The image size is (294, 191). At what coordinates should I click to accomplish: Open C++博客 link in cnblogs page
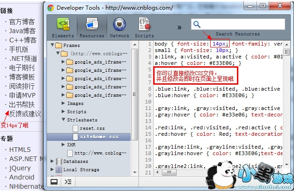pos(23,40)
